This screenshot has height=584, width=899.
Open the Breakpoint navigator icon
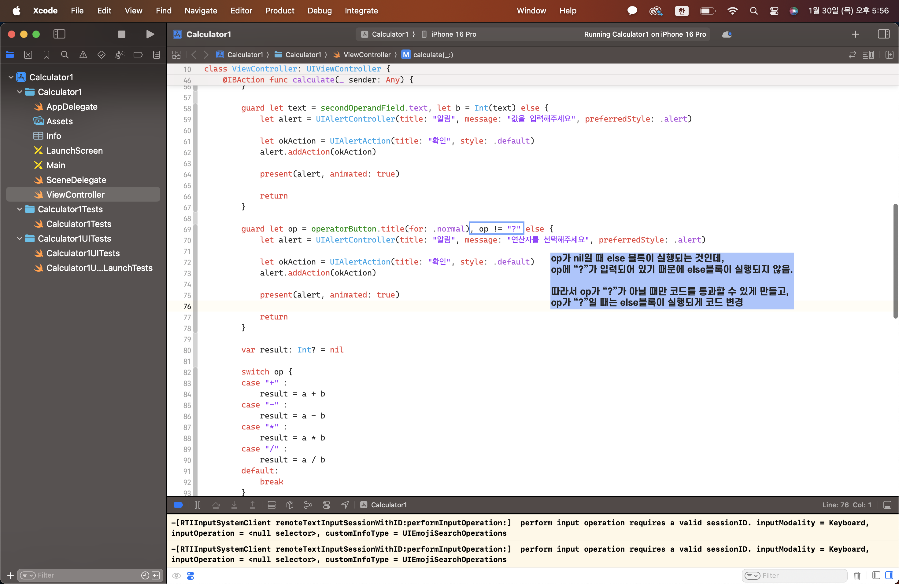pyautogui.click(x=138, y=55)
